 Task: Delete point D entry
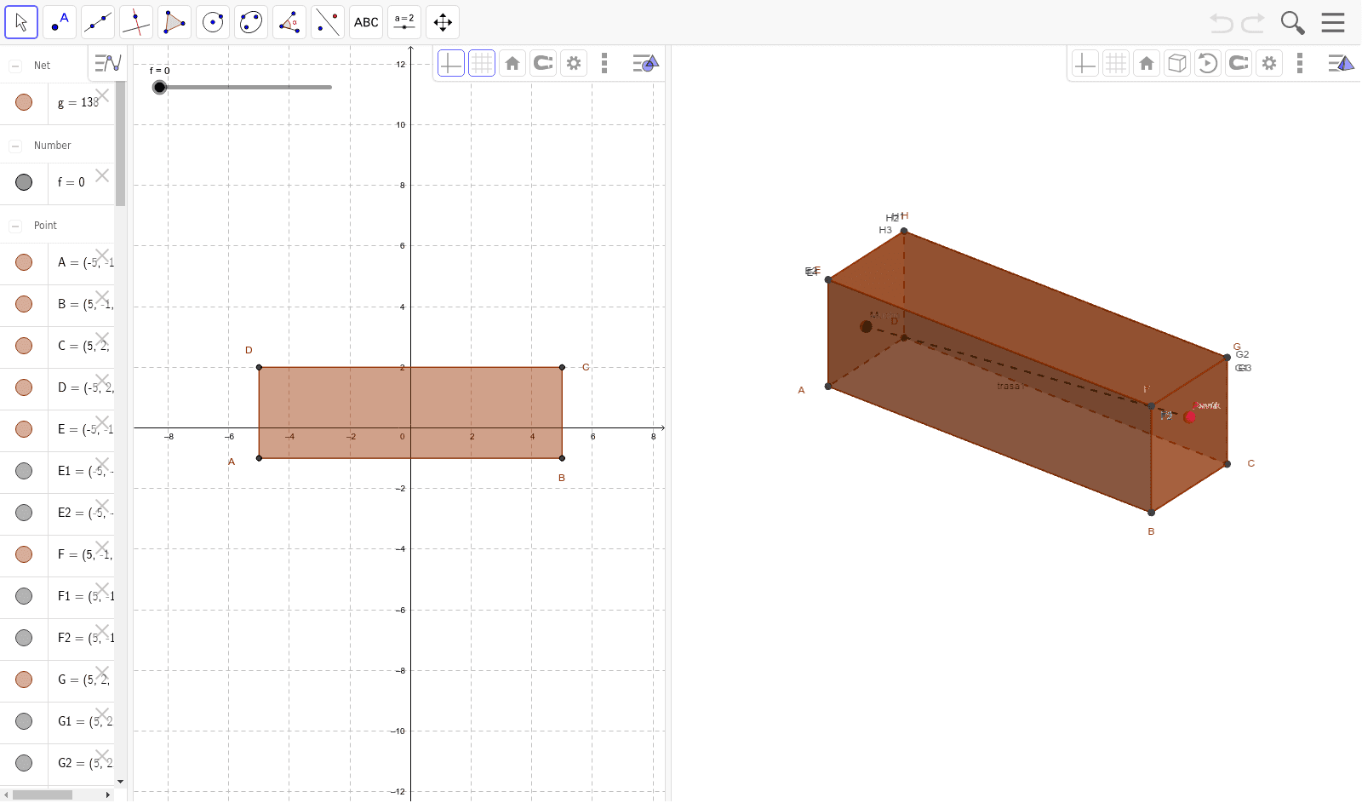coord(102,381)
